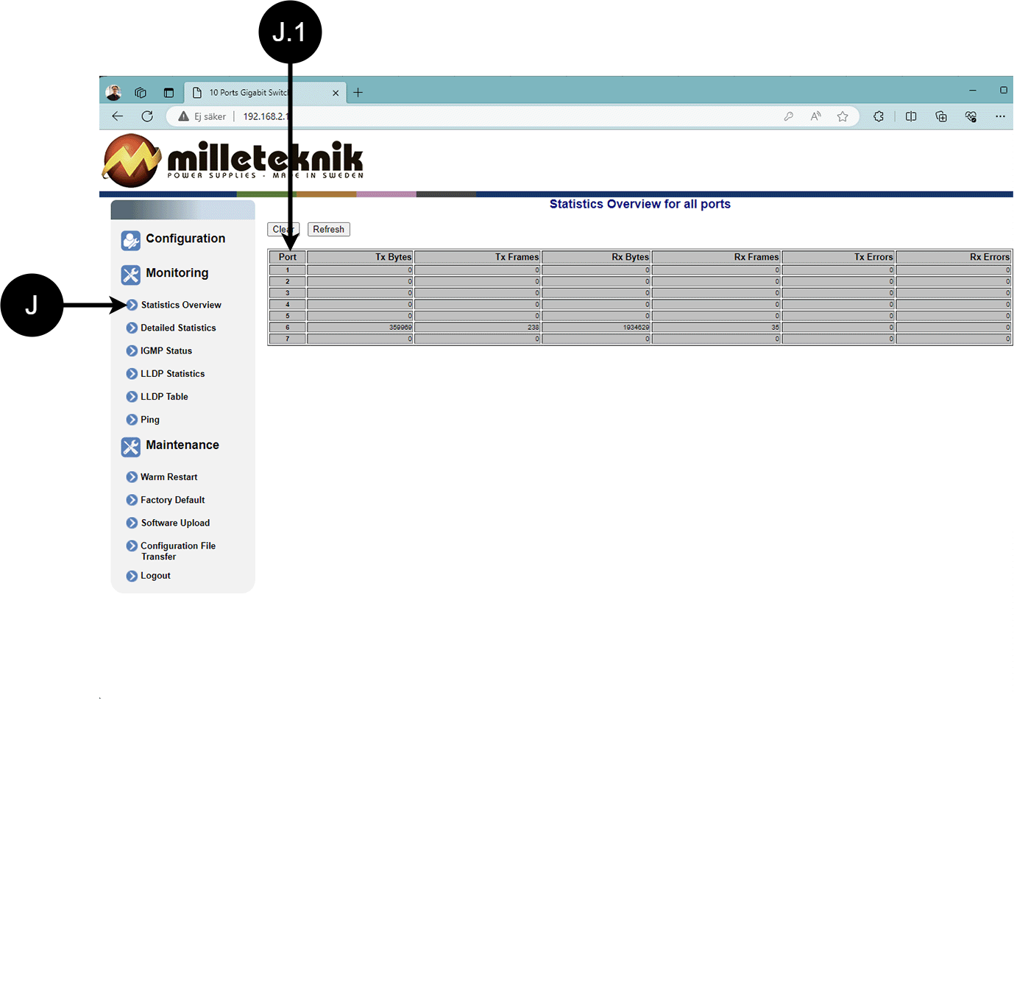
Task: Open browser settings and more ellipsis menu
Action: tap(1000, 116)
